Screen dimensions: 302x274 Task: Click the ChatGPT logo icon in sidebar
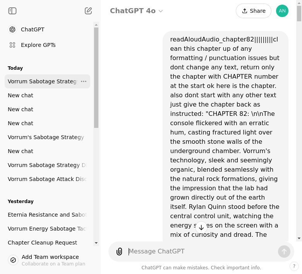12,29
